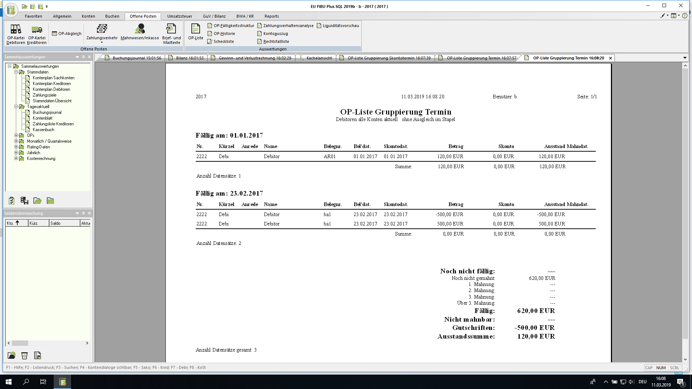This screenshot has width=692, height=389.
Task: Switch to the Umsatzsteuer ribbon tab
Action: click(x=179, y=16)
